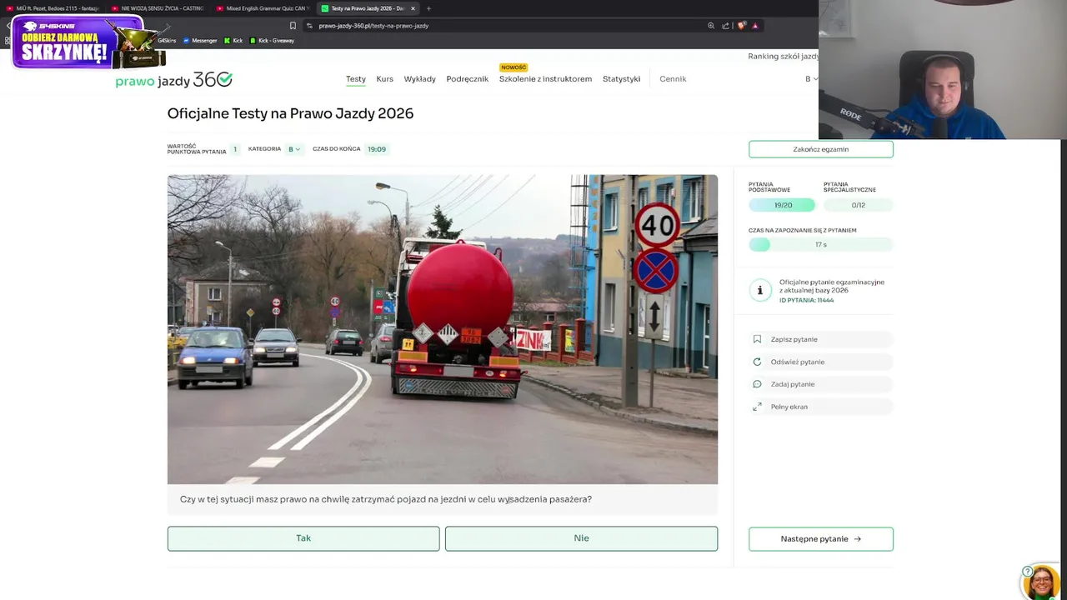Open the Kick - Giveaway bookmark
Viewport: 1067px width, 600px height.
[272, 40]
